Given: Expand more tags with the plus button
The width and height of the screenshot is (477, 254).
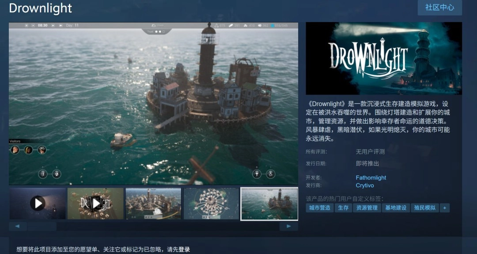Looking at the screenshot, I should (x=445, y=208).
